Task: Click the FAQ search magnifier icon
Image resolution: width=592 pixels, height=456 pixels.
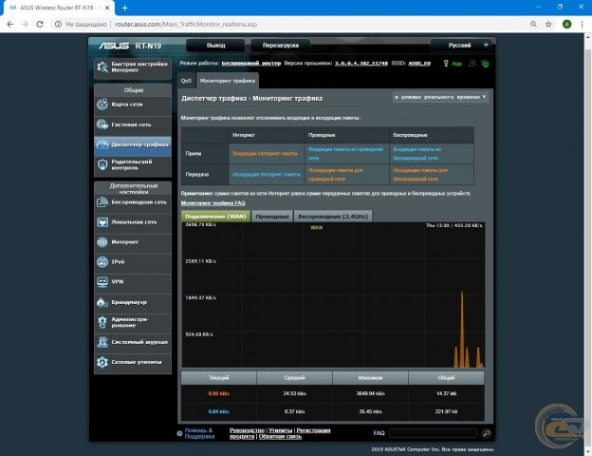Action: click(487, 433)
